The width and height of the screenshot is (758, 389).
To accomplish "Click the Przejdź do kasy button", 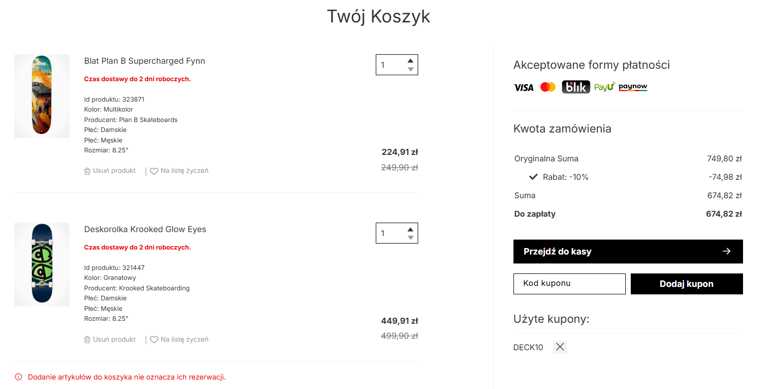I will tap(628, 252).
